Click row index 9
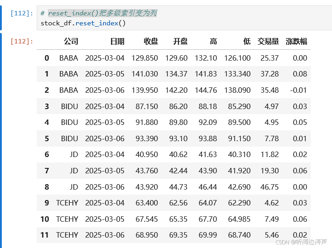 click(47, 203)
